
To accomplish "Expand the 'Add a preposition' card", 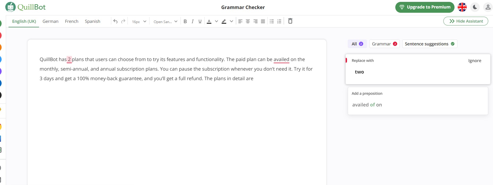I will [x=418, y=101].
